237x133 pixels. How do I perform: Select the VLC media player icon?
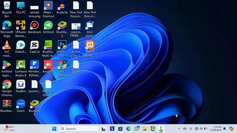point(7,49)
